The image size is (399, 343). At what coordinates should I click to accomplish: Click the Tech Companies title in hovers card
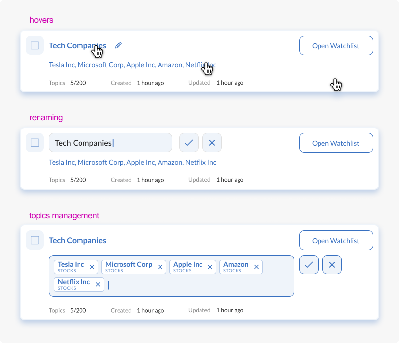tap(78, 46)
